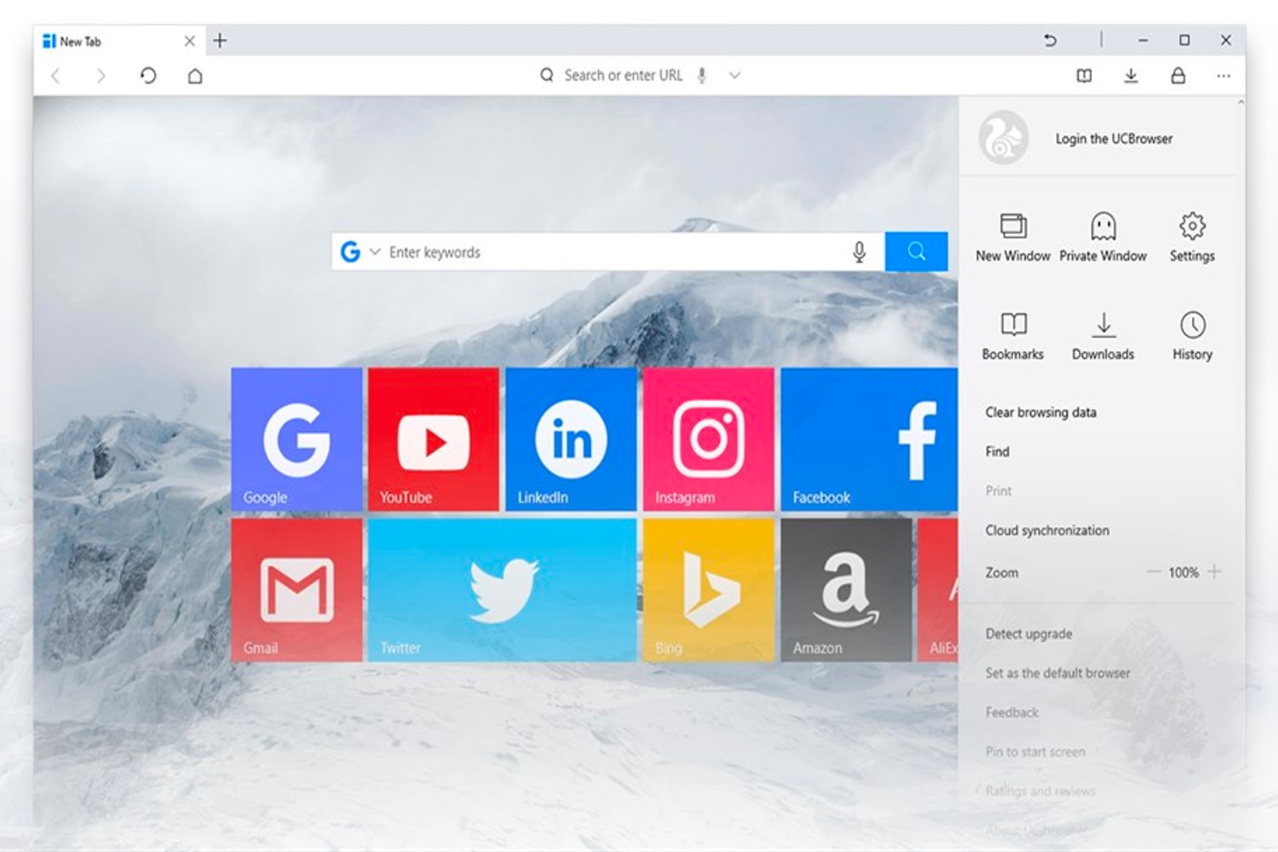Open Downloads in the menu panel
This screenshot has height=852, width=1278.
click(x=1103, y=336)
